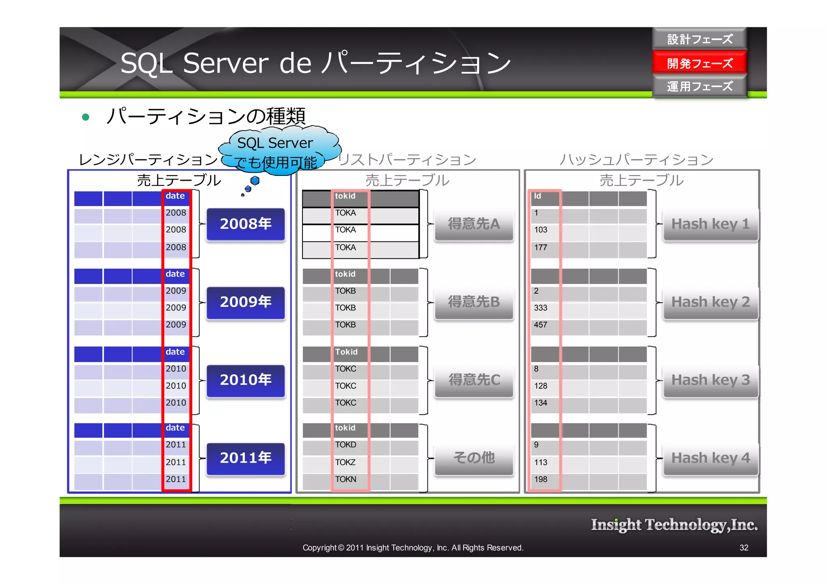Click the 2009年 partition button
The image size is (827, 584).
[x=246, y=302]
